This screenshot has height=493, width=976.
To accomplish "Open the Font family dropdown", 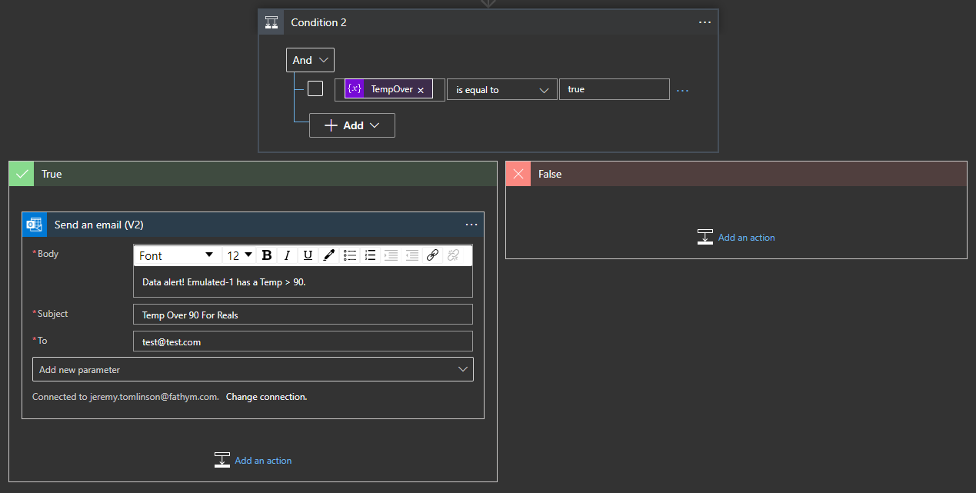I will coord(176,255).
